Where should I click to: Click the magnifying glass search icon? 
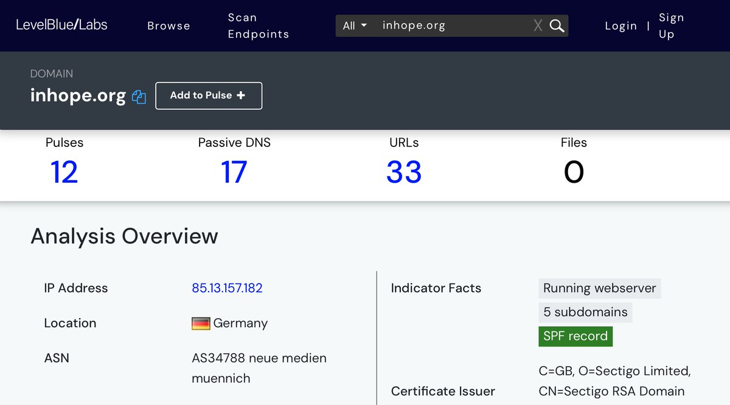click(557, 26)
